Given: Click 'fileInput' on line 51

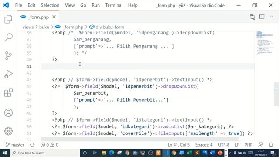Looking at the screenshot, I should (170, 133).
